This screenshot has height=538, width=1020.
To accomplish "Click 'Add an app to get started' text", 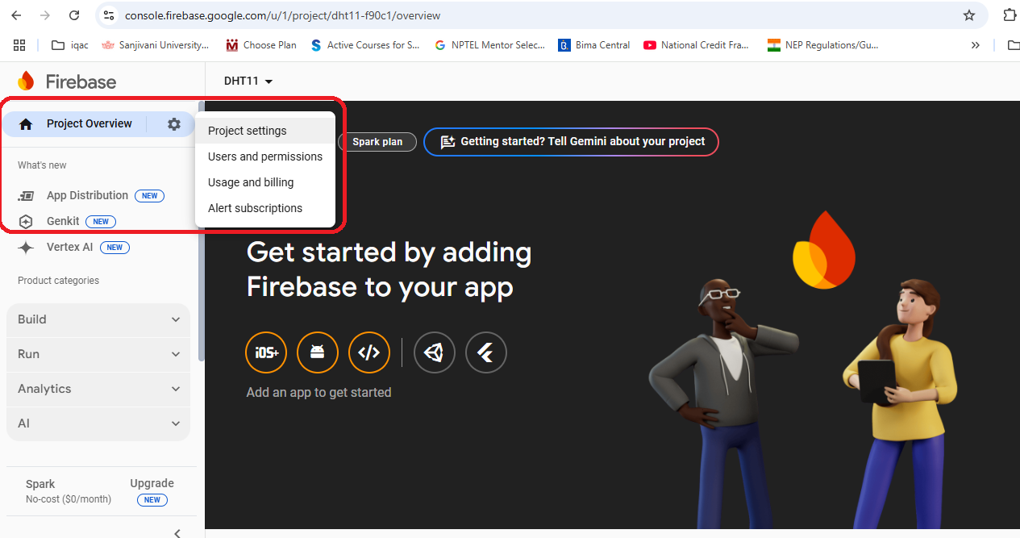I will pyautogui.click(x=318, y=393).
